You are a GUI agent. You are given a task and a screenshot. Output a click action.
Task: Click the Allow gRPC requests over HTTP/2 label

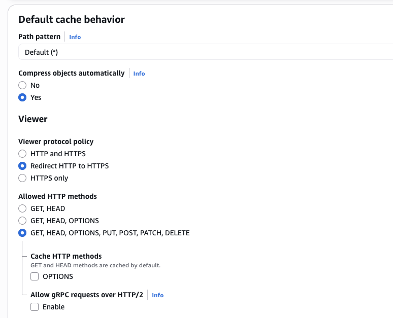(x=86, y=295)
